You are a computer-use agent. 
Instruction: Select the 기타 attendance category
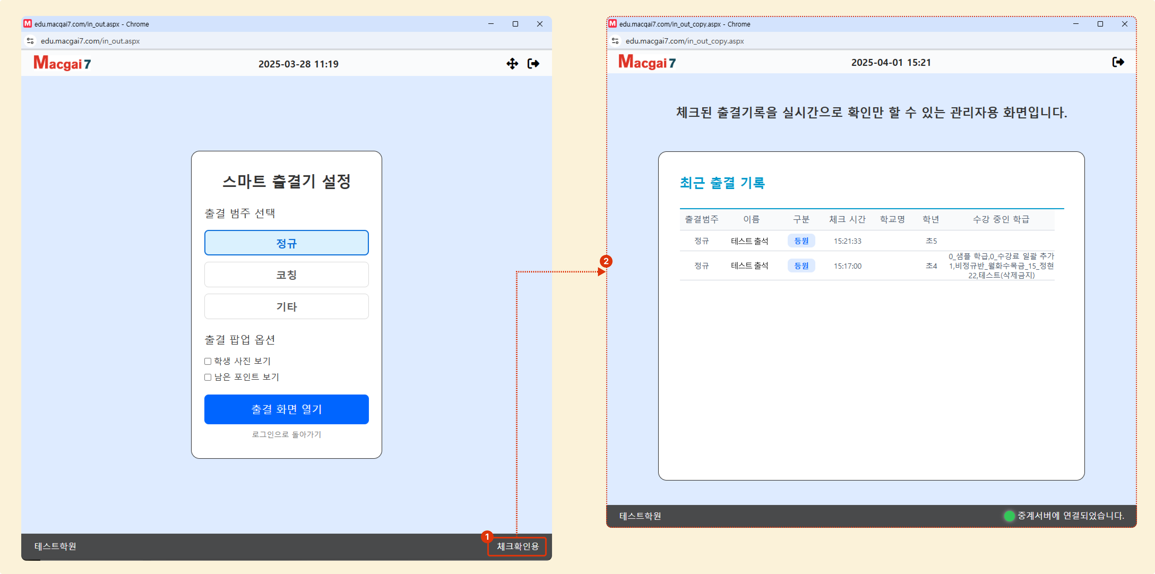286,306
